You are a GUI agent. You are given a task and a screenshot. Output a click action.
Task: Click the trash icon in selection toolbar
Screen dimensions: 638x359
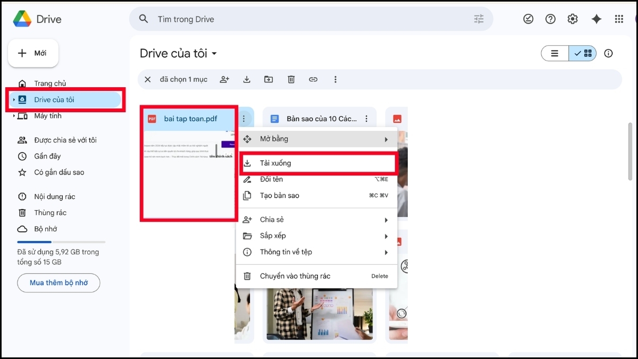pos(291,79)
